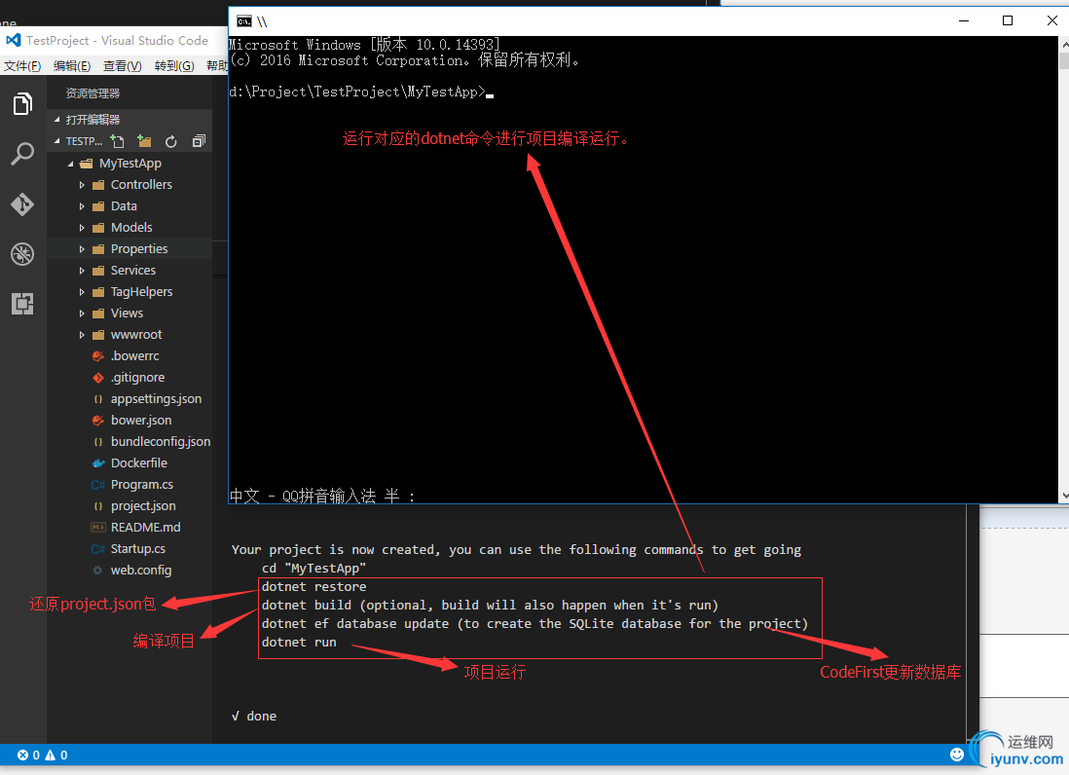
Task: Collapse the MyTestApp root folder
Action: click(x=70, y=164)
